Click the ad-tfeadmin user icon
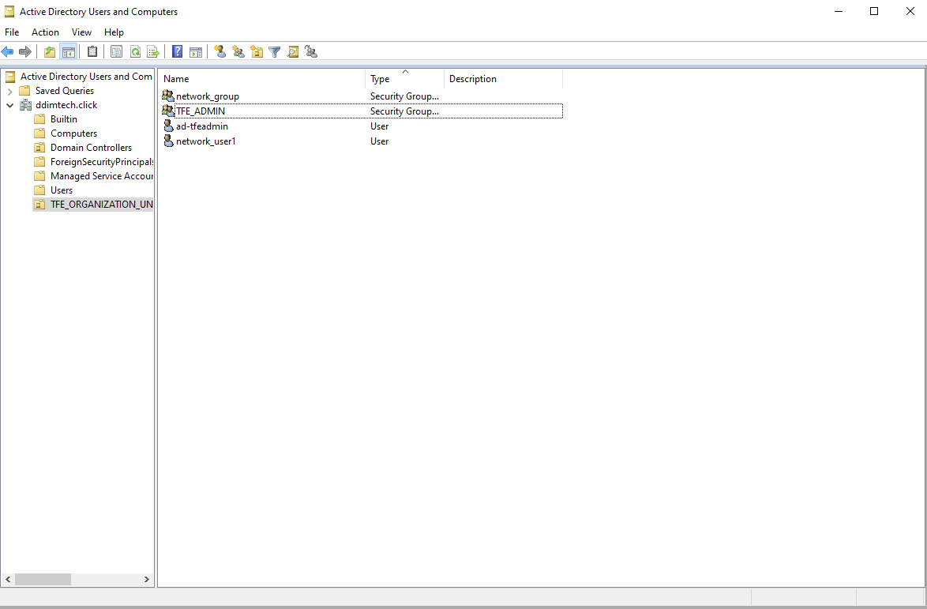The width and height of the screenshot is (927, 609). (168, 126)
